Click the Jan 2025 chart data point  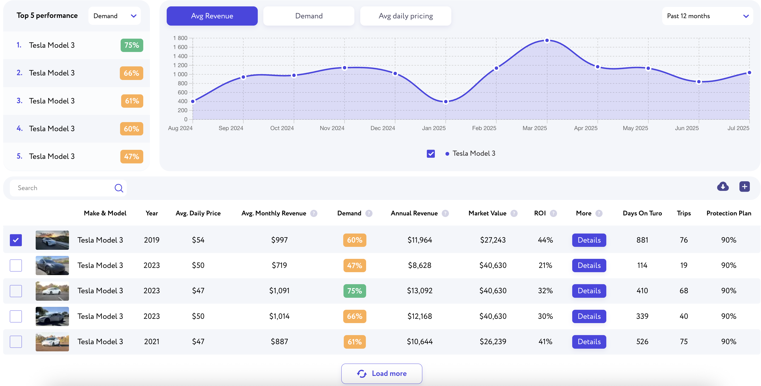(446, 102)
